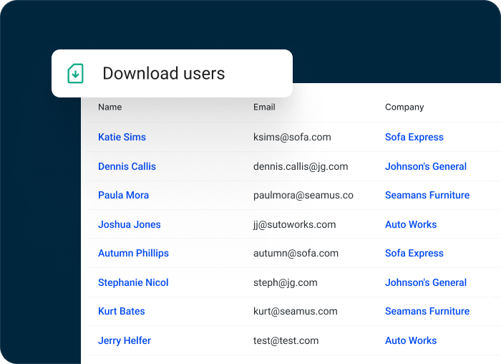Click the test@test.com email cell
This screenshot has width=501, height=364.
point(286,340)
